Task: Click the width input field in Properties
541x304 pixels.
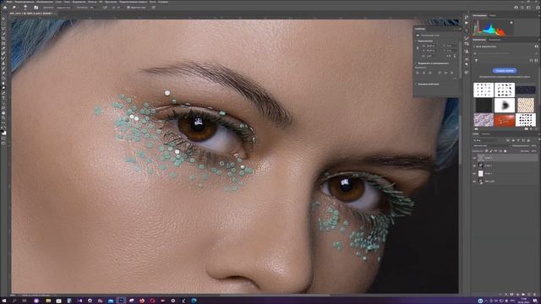Action: click(431, 46)
